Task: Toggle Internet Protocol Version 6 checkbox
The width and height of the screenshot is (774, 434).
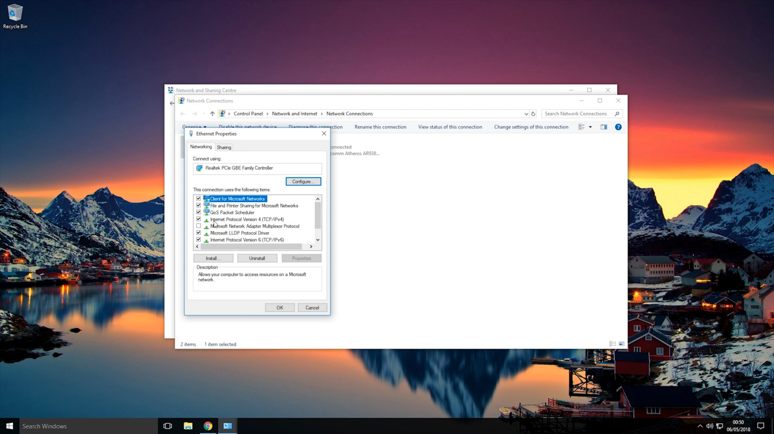Action: click(198, 240)
